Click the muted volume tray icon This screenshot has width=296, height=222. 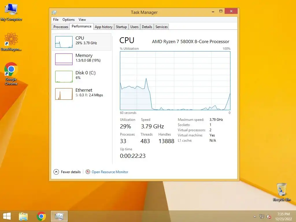pos(269,217)
